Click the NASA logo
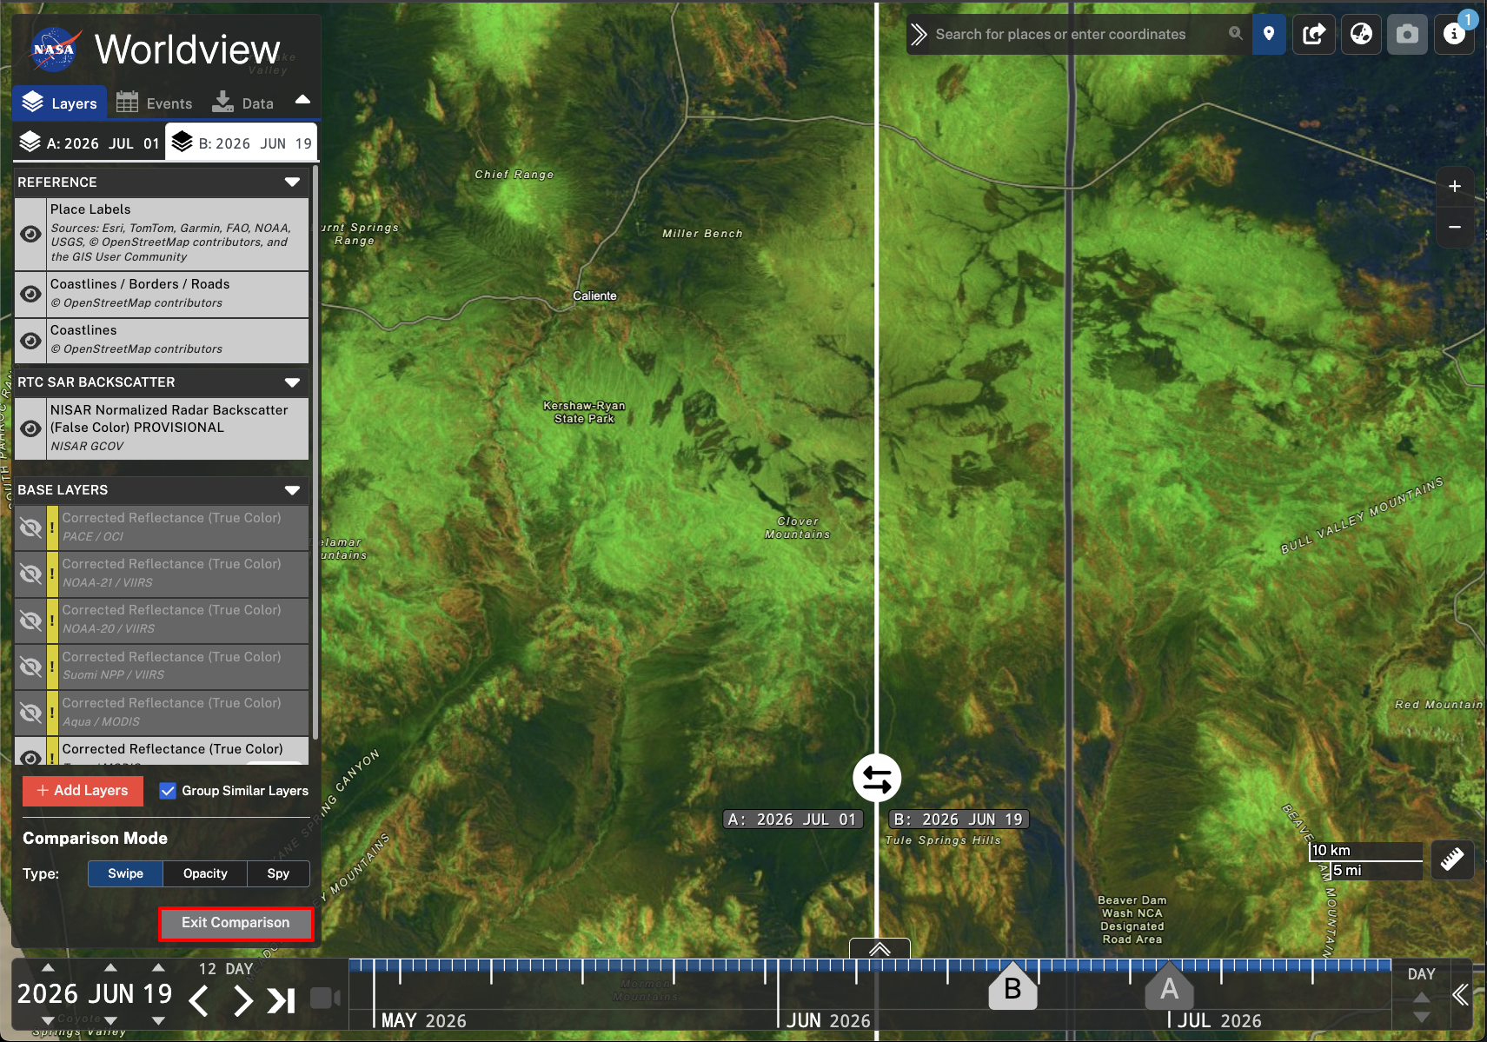1487x1042 pixels. 55,50
